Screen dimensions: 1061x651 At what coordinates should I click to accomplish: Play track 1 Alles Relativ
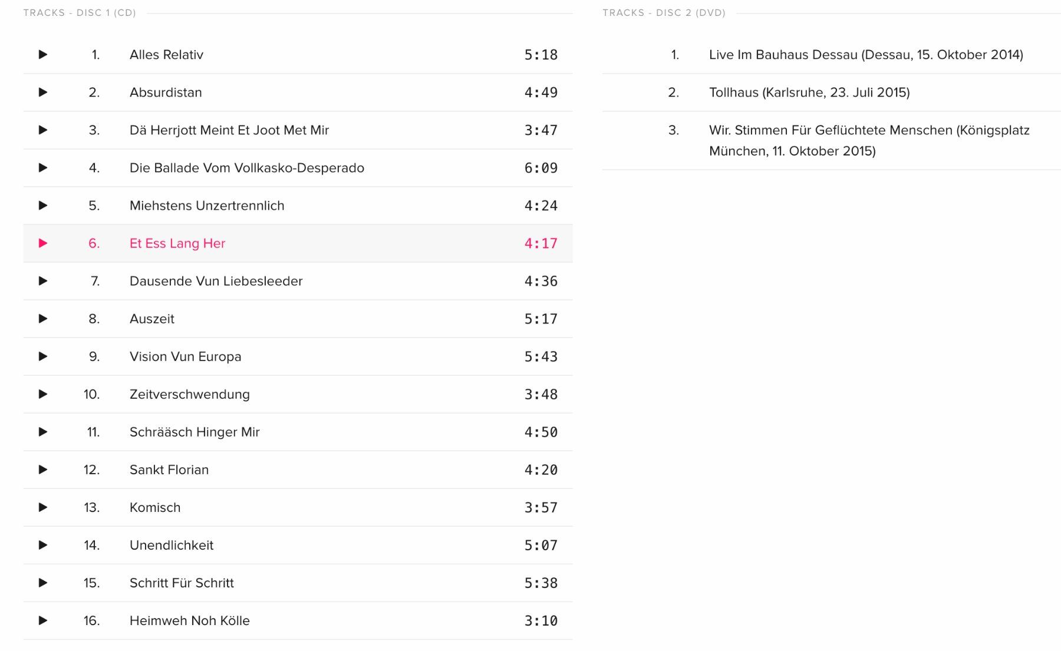click(x=43, y=55)
